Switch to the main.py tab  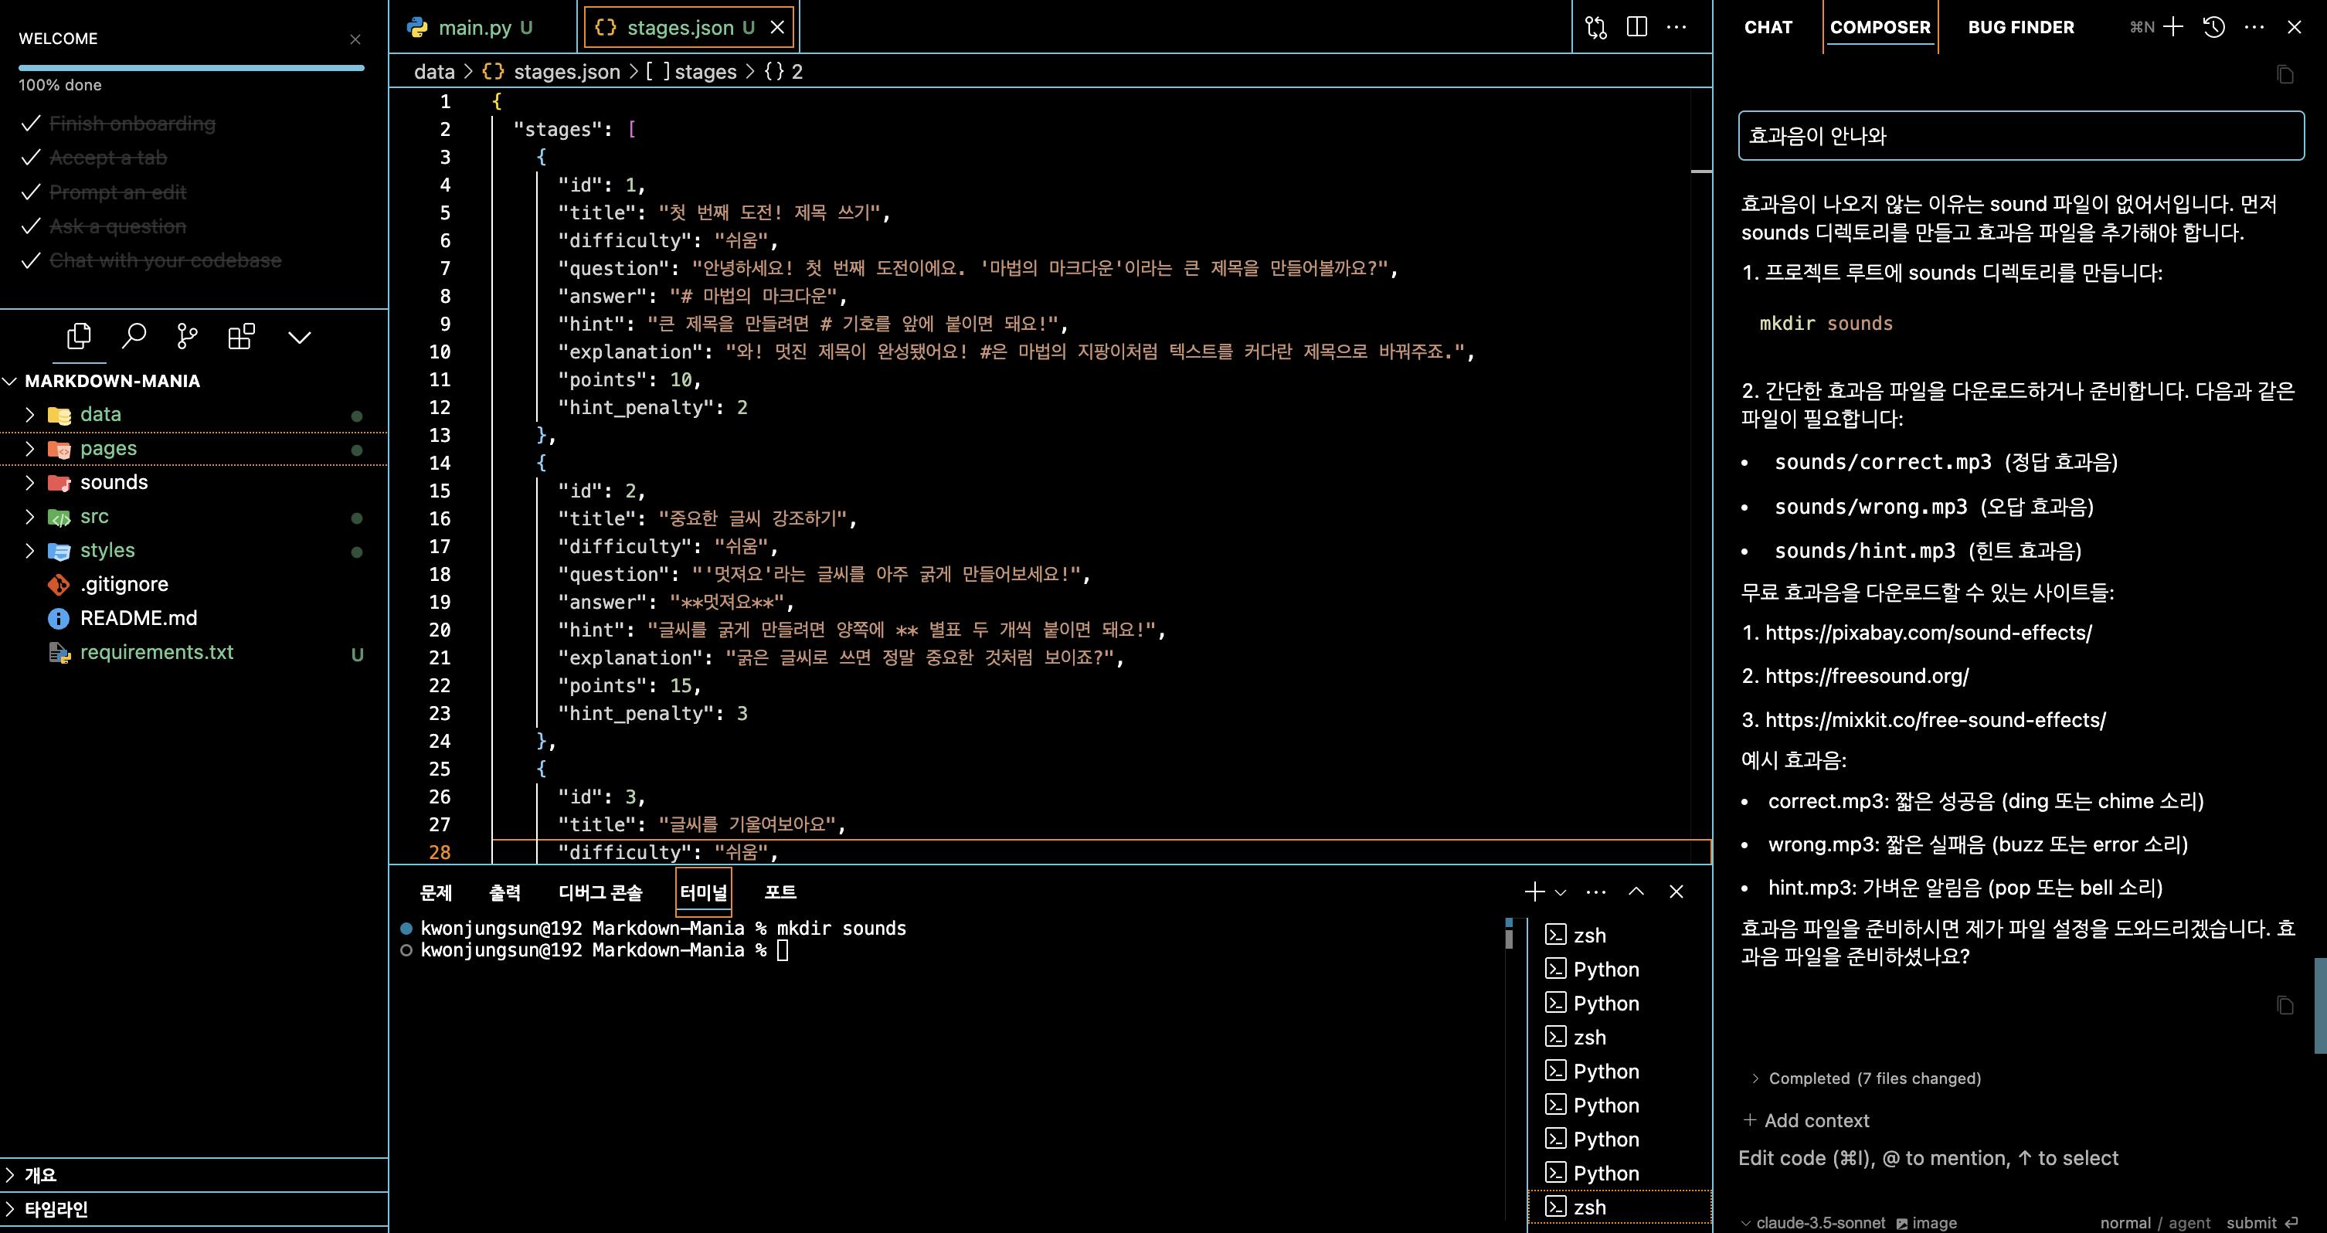474,27
